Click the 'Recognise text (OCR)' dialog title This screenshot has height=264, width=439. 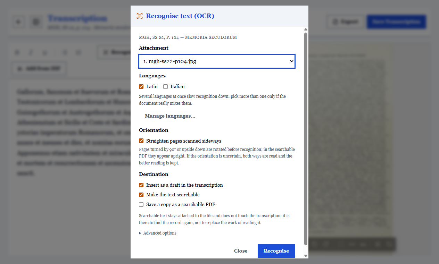coord(180,16)
